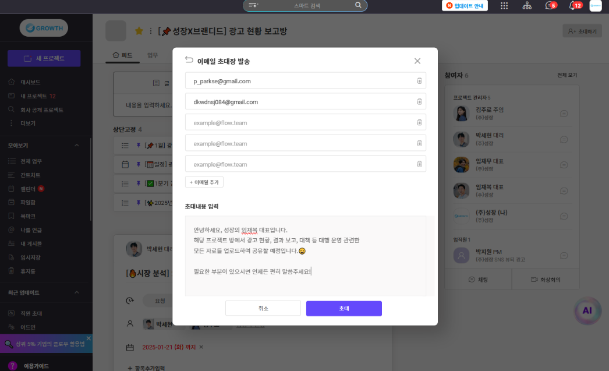Open 대시보드 in the sidebar
Viewport: 609px width, 371px height.
tap(30, 82)
